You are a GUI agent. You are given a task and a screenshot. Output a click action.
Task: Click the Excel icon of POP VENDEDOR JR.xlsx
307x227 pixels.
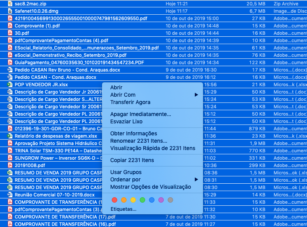tap(10, 84)
